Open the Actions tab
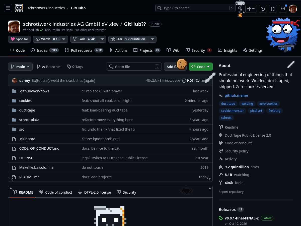The width and height of the screenshot is (301, 226). click(x=118, y=50)
